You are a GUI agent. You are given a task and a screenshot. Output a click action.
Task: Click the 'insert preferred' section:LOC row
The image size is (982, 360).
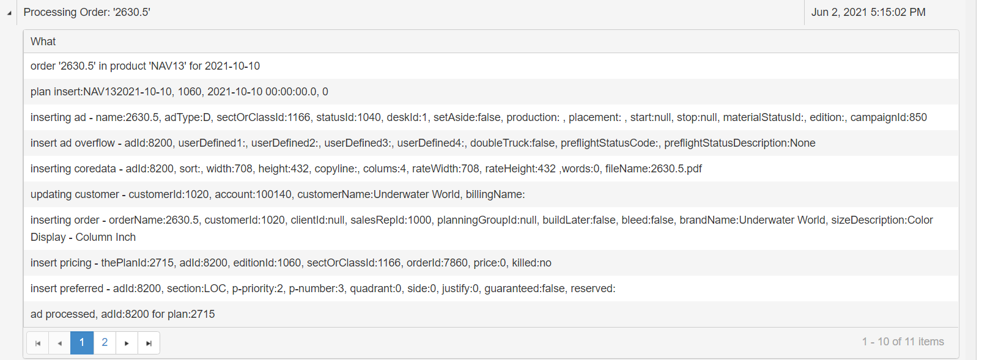(322, 288)
